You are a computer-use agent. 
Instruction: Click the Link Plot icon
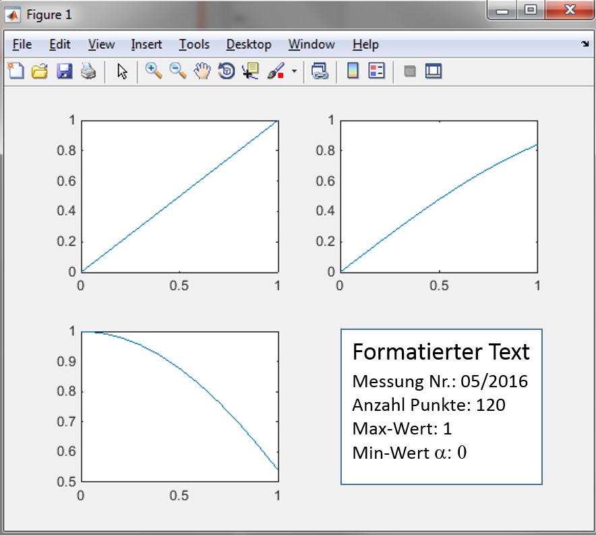tap(320, 71)
